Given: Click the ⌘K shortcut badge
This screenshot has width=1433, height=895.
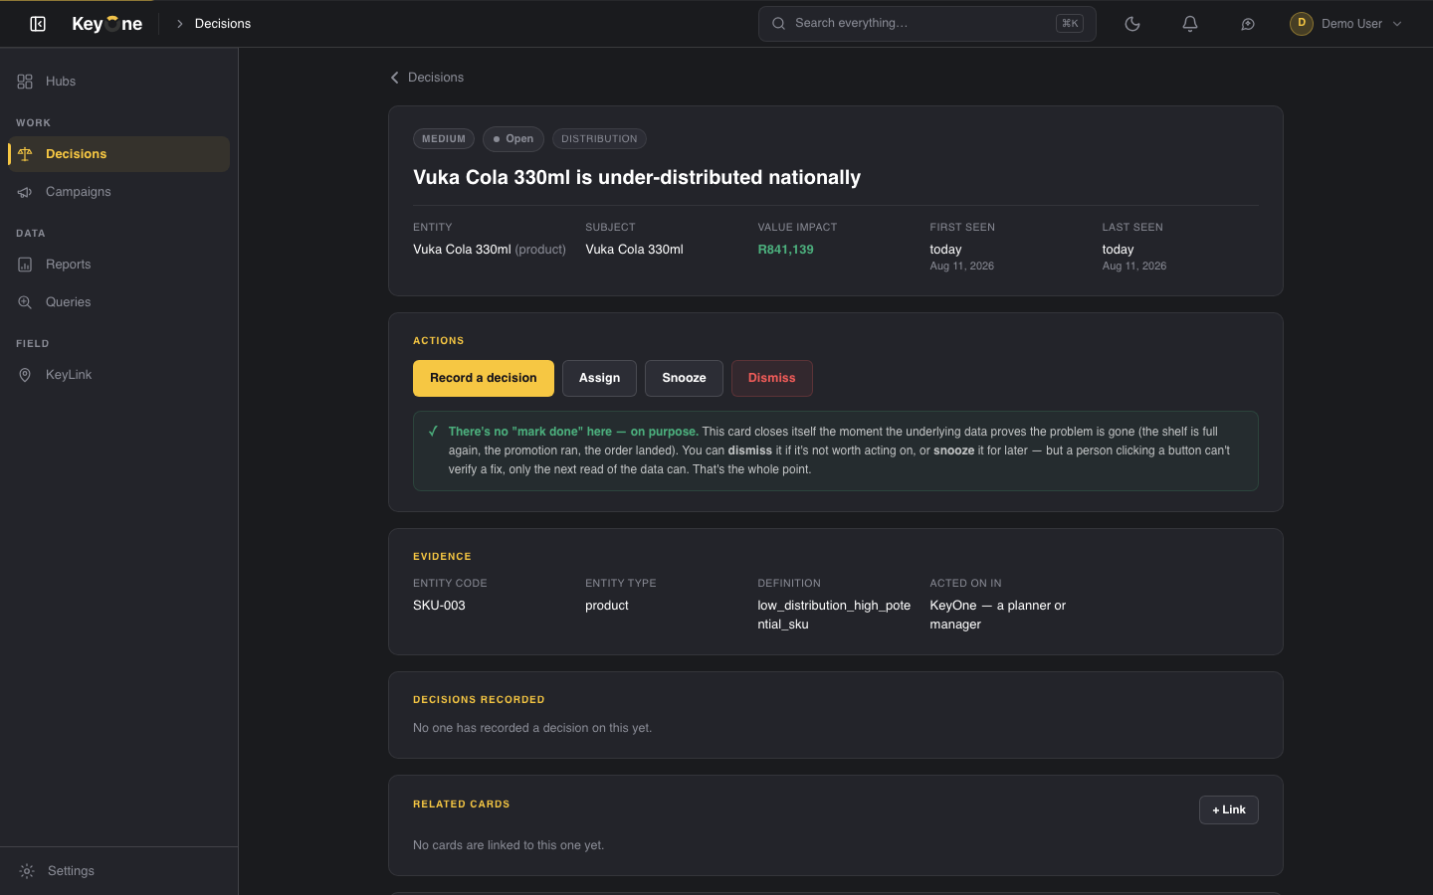Looking at the screenshot, I should tap(1070, 24).
